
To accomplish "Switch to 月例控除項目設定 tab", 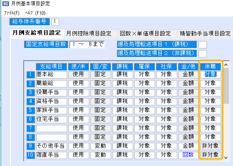I will (88, 33).
